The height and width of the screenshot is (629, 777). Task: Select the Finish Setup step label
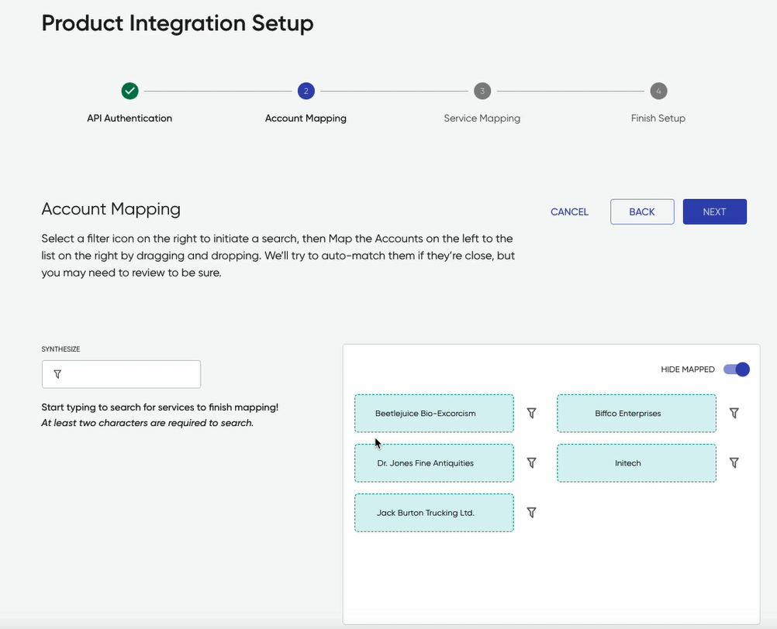click(x=658, y=118)
